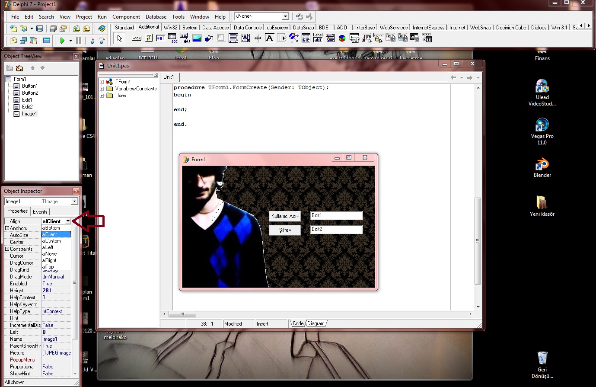Open the desktop selector <None> dropdown
The image size is (596, 387).
coord(285,16)
